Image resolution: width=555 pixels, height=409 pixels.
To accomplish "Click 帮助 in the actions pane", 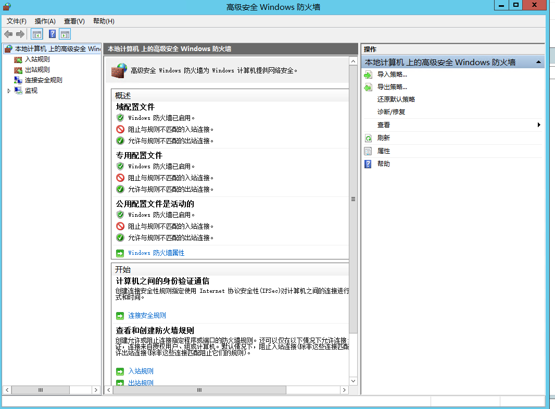I will 383,164.
